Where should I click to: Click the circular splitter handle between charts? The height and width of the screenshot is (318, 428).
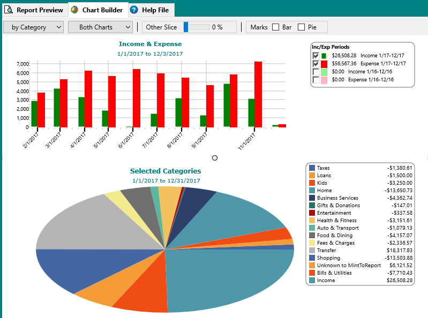coord(215,158)
